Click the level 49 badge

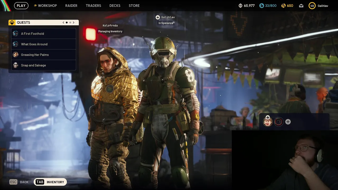tap(312, 6)
